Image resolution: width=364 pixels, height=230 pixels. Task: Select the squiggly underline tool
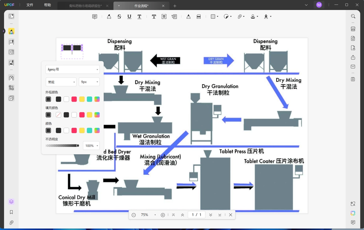tap(139, 17)
